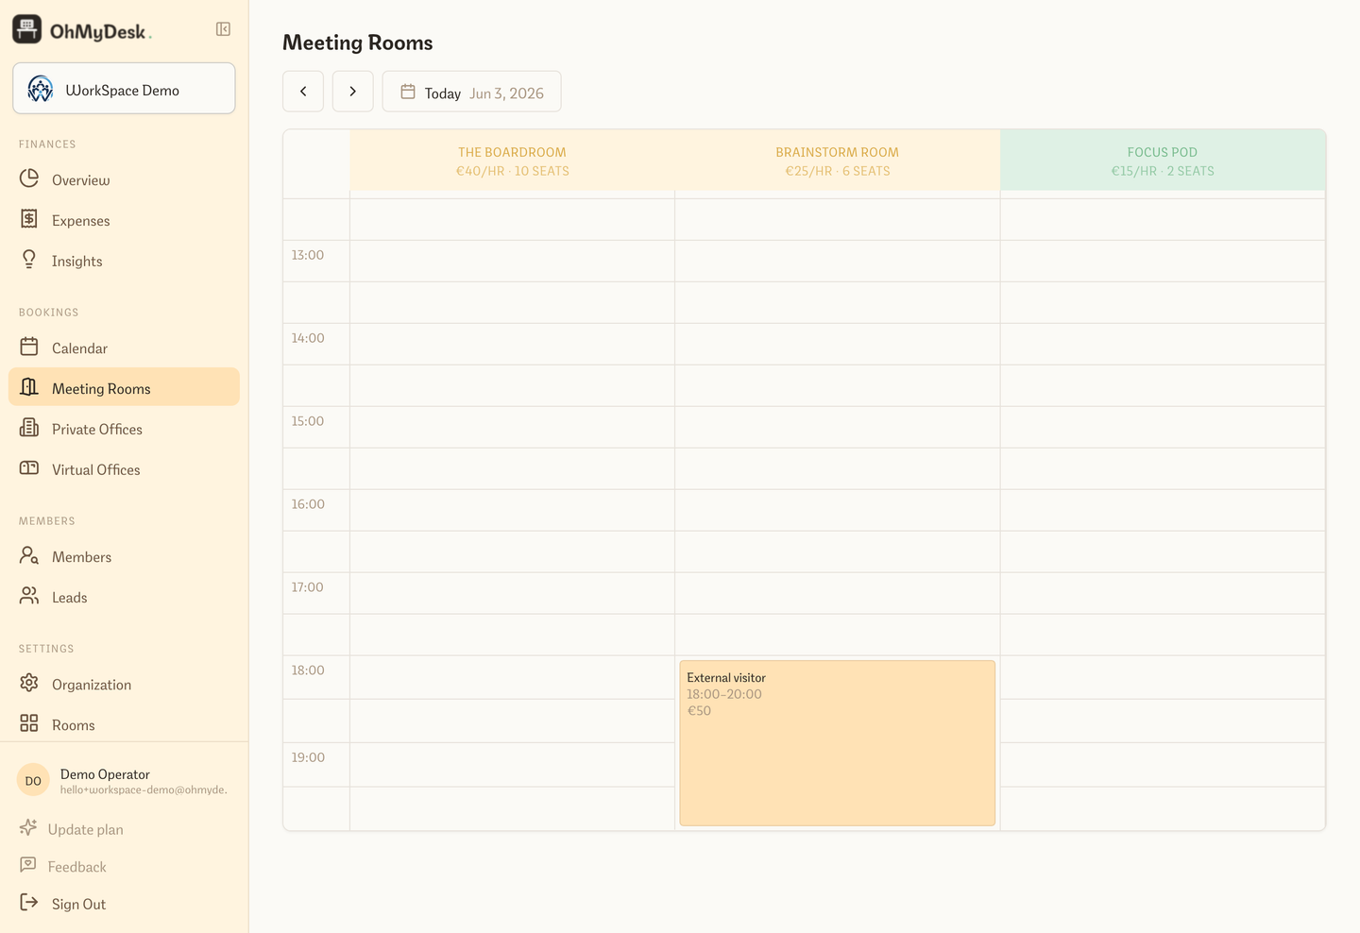Click the Meeting Rooms door icon
This screenshot has width=1360, height=933.
(29, 387)
